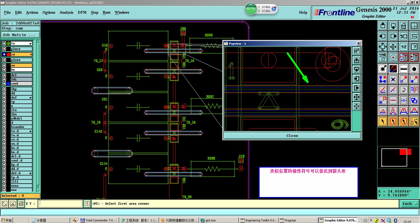Image resolution: width=420 pixels, height=223 pixels.
Task: Open the Edit menu
Action: click(x=18, y=12)
